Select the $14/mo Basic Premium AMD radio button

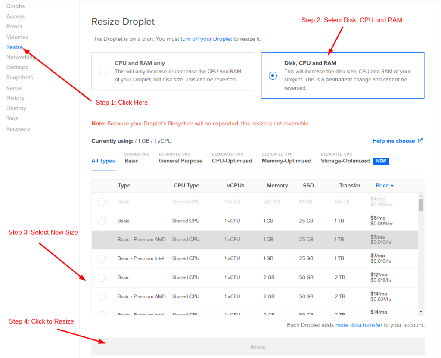[x=102, y=297]
